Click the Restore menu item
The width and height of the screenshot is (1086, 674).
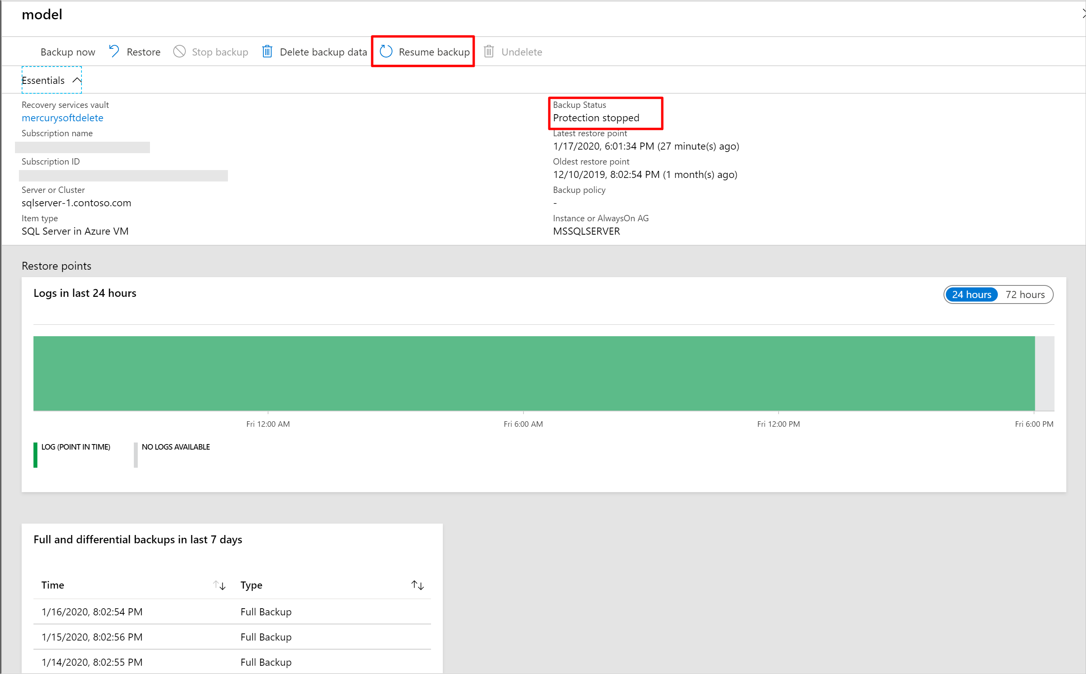(133, 51)
